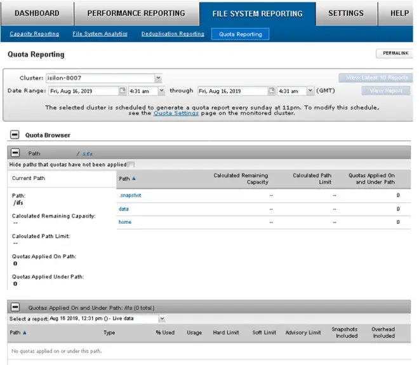Viewport: 419px width, 365px height.
Task: Sort quotas table by Path arrow
Action: point(25,333)
